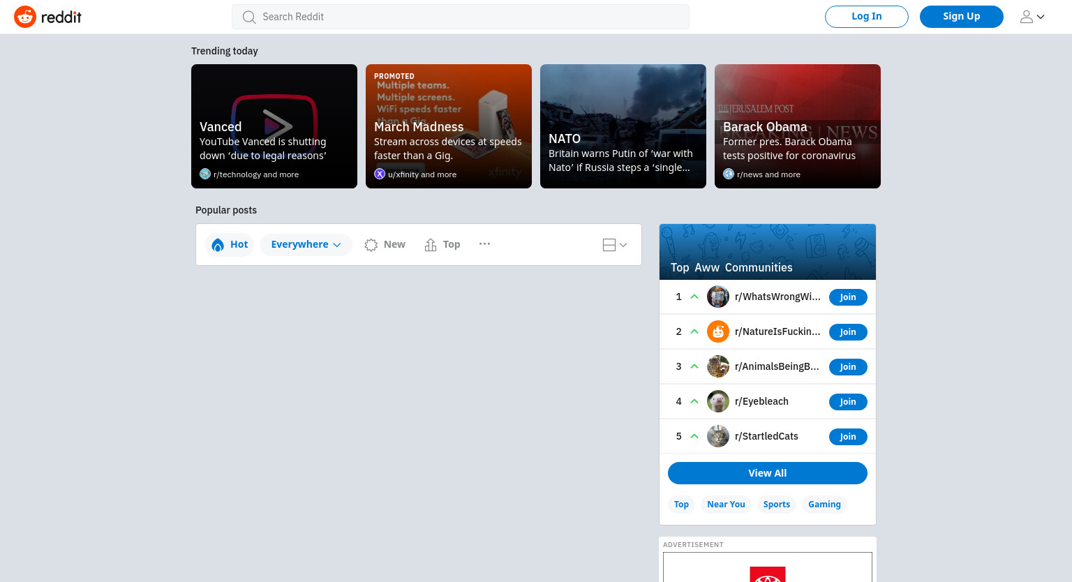This screenshot has height=582, width=1072.
Task: Join the r/WhatsWrongWi... community
Action: (848, 297)
